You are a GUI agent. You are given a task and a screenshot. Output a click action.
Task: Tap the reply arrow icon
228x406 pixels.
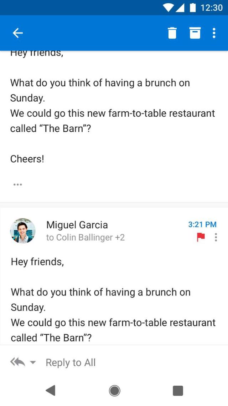coord(17,362)
